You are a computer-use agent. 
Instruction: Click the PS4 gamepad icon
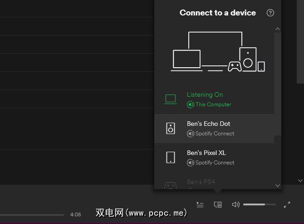pos(171,185)
